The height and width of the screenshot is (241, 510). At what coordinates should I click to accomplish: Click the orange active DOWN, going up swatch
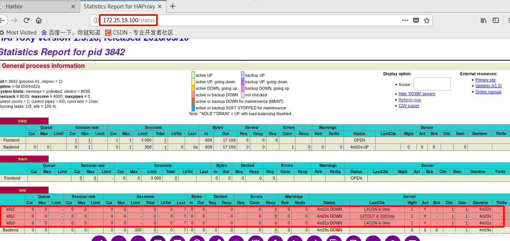(x=193, y=88)
